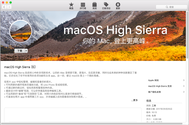Click the 信息 section heading
This screenshot has width=189, height=125.
tap(149, 101)
